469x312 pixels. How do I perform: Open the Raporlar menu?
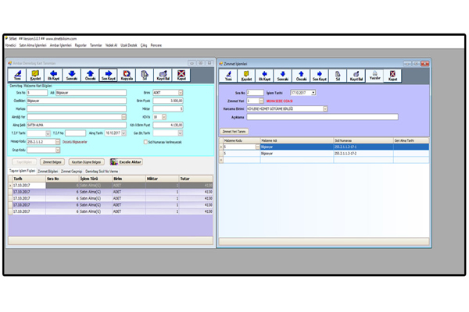(81, 45)
